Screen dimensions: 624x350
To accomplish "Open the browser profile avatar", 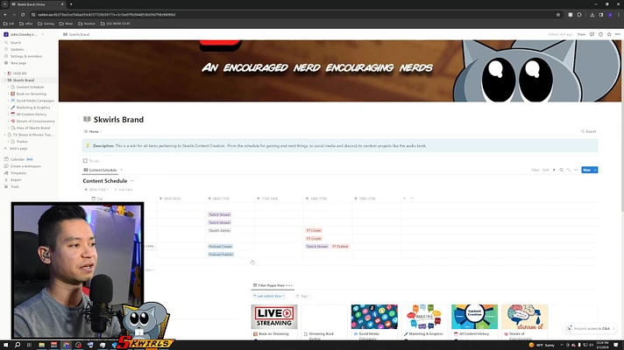I will tap(610, 15).
